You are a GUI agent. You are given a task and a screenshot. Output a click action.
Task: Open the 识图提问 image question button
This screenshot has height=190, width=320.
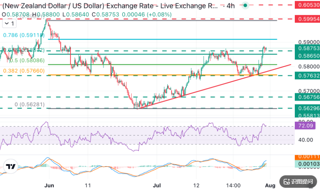point(298,181)
